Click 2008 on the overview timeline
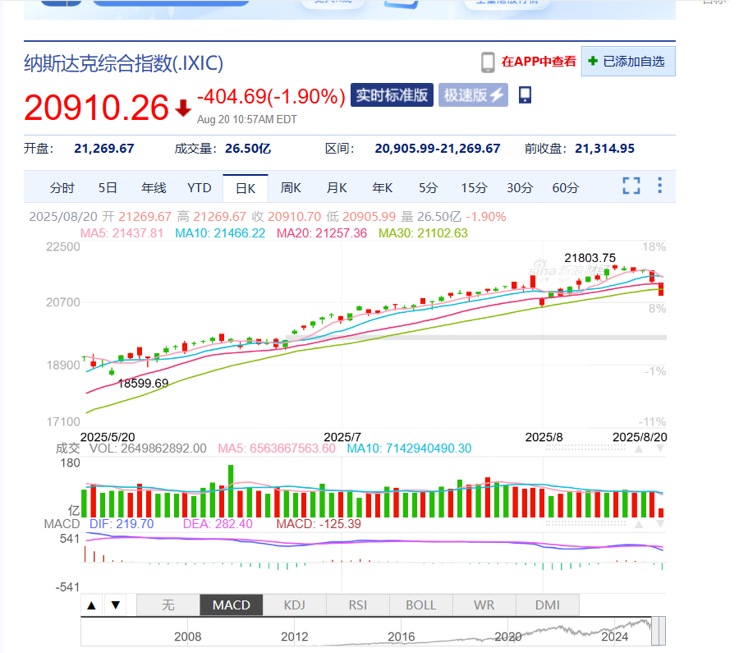 (187, 637)
